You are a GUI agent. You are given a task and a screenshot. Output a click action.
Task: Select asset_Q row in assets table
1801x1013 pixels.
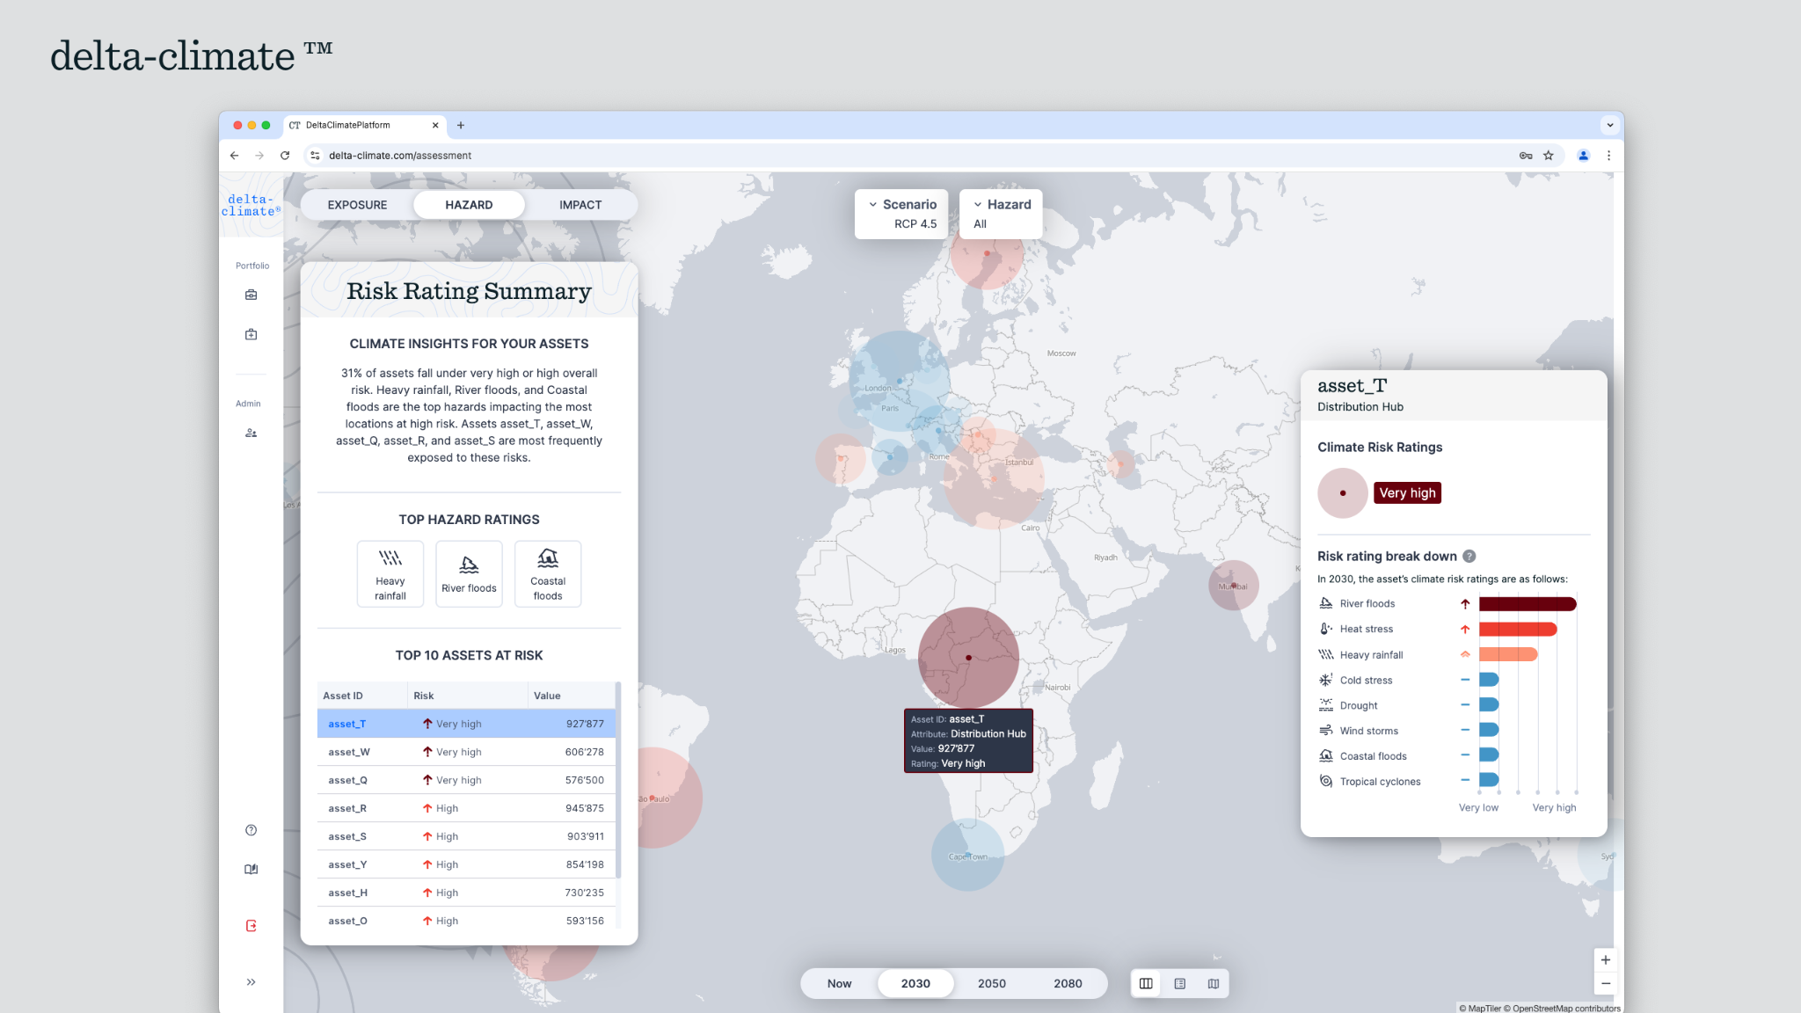(466, 780)
